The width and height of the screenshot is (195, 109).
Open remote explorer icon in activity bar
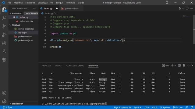tap(4, 60)
